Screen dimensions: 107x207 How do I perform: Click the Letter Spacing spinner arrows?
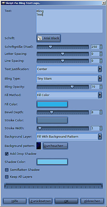point(101,54)
